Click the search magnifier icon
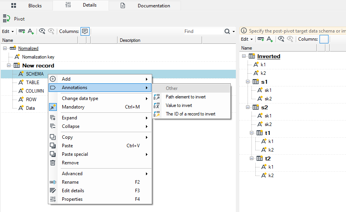Screen dimensions: 346x212 227,31
